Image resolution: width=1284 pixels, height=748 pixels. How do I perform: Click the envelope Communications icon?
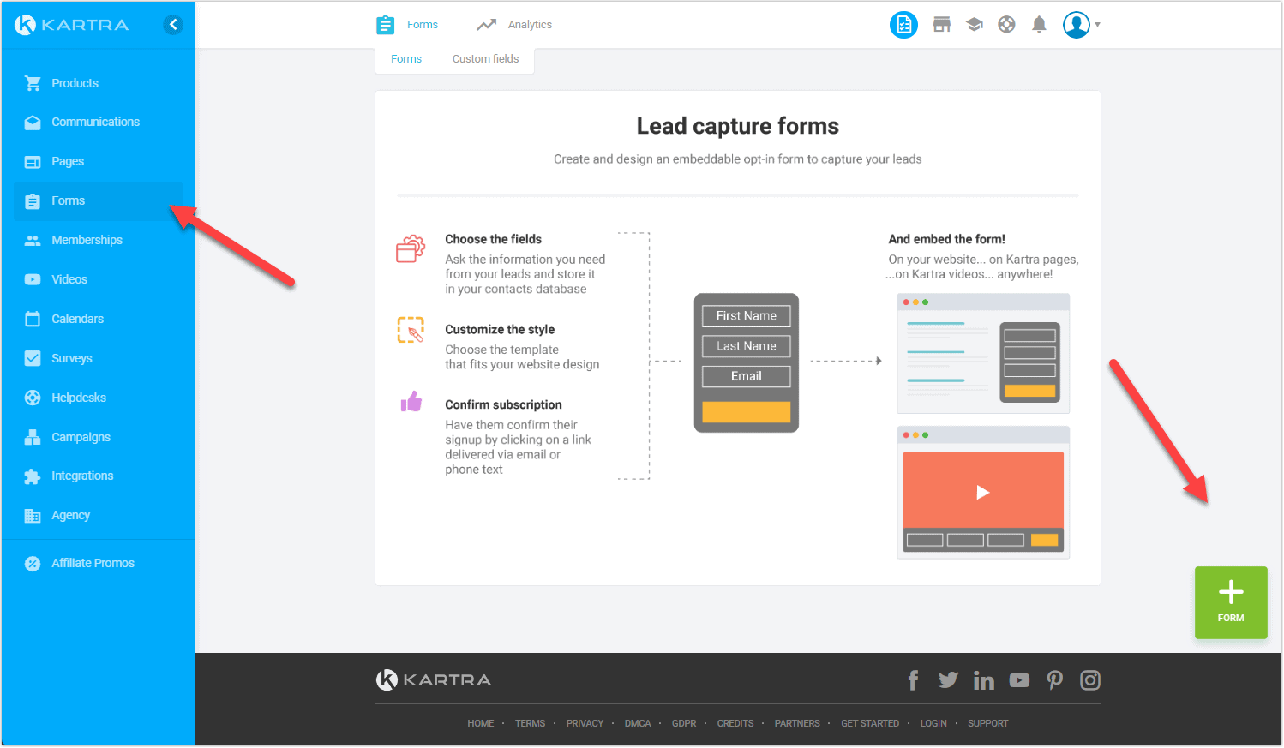33,123
